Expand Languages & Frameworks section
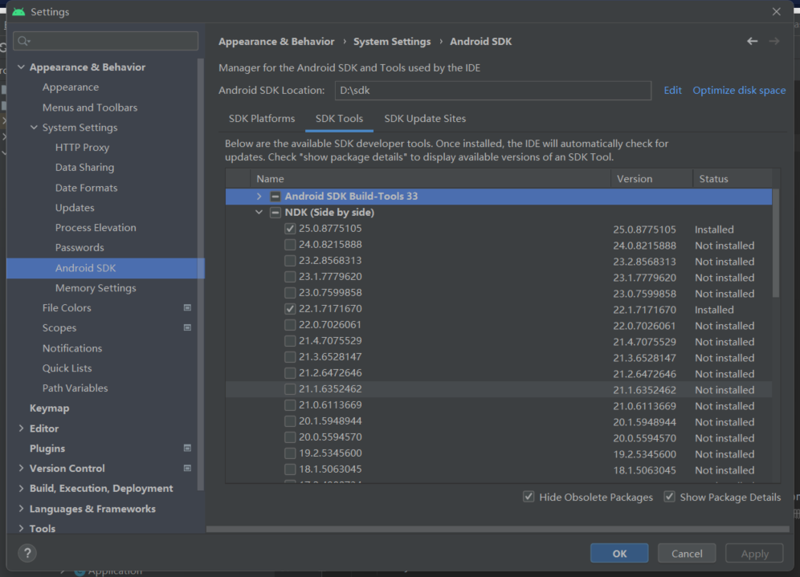 (21, 508)
